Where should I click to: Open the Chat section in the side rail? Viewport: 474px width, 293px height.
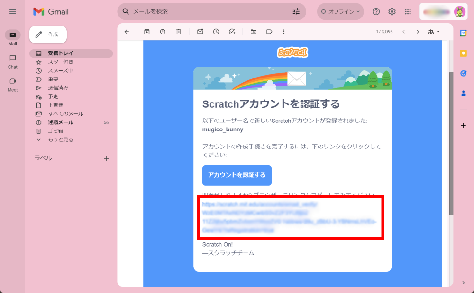click(x=13, y=61)
